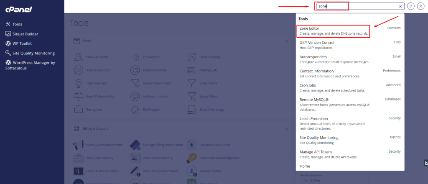Collapse the Email section chevron
428x184 pixels.
[x=286, y=41]
